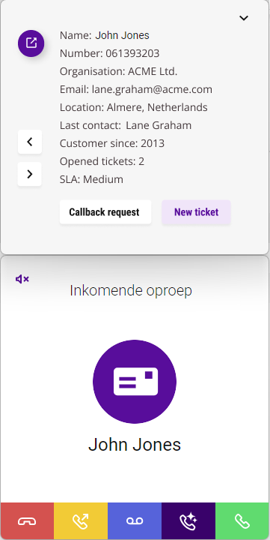
Task: Click the Opened tickets: 2 line
Action: [x=102, y=161]
